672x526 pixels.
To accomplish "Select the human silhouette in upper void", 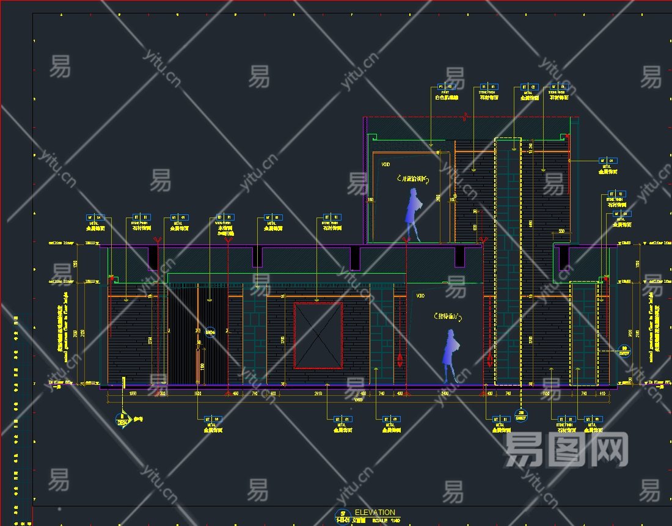I will pyautogui.click(x=414, y=215).
